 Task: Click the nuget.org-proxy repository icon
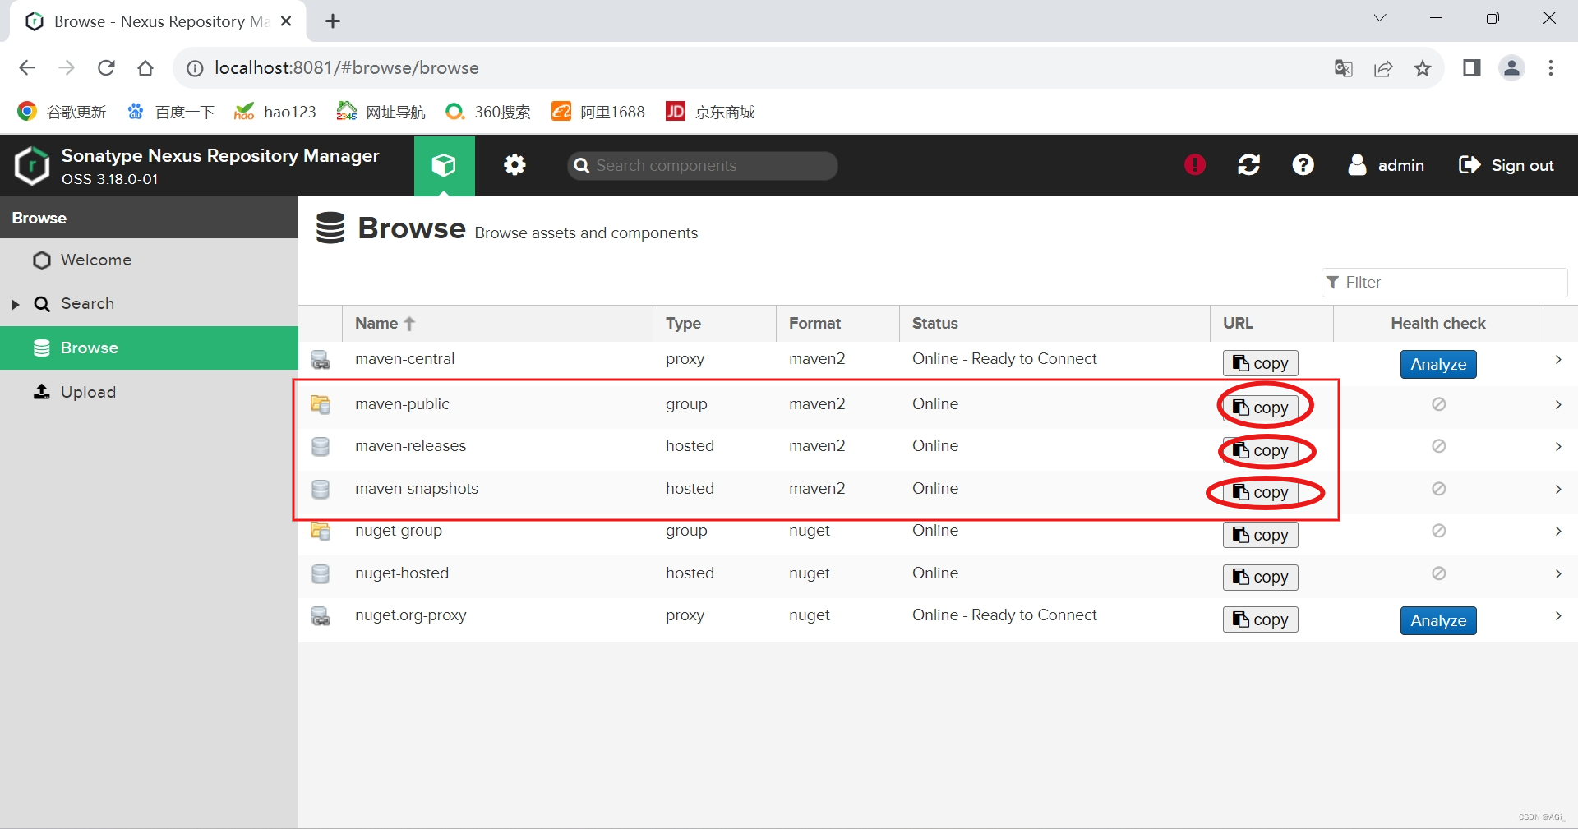click(x=321, y=616)
